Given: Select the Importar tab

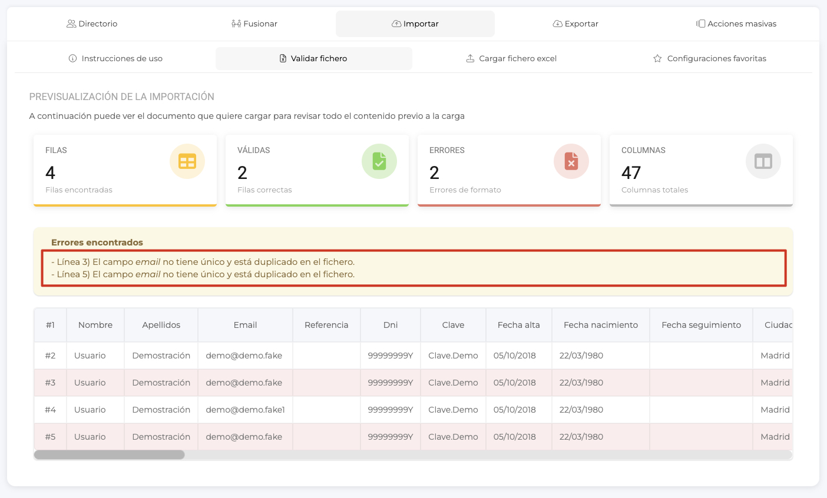Looking at the screenshot, I should (415, 24).
